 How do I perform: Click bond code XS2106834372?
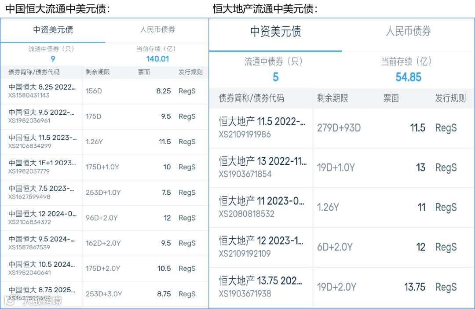click(x=29, y=222)
